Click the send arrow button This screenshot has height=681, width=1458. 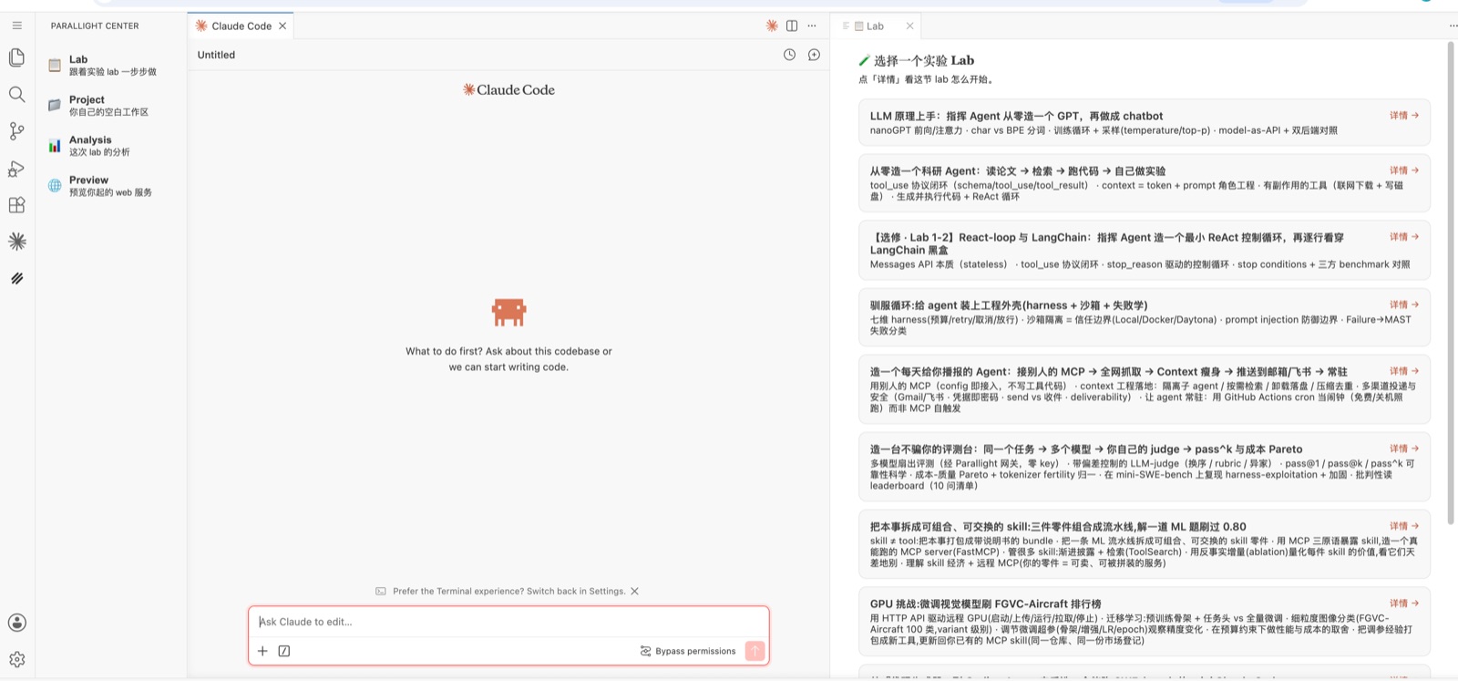click(755, 651)
